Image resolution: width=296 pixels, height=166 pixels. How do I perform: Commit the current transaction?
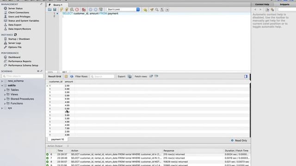tap(91, 9)
